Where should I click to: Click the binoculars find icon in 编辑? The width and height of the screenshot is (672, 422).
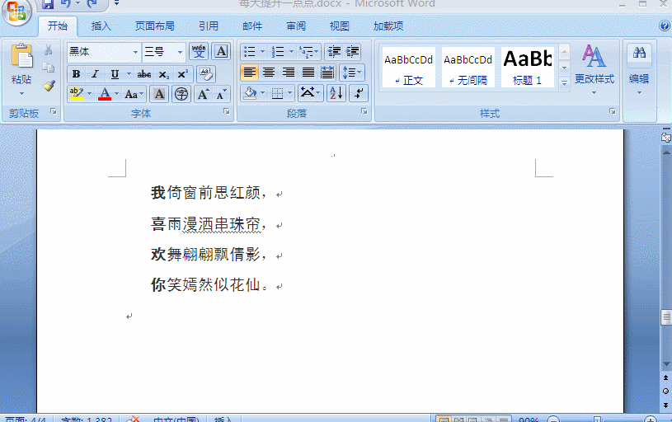[x=639, y=53]
